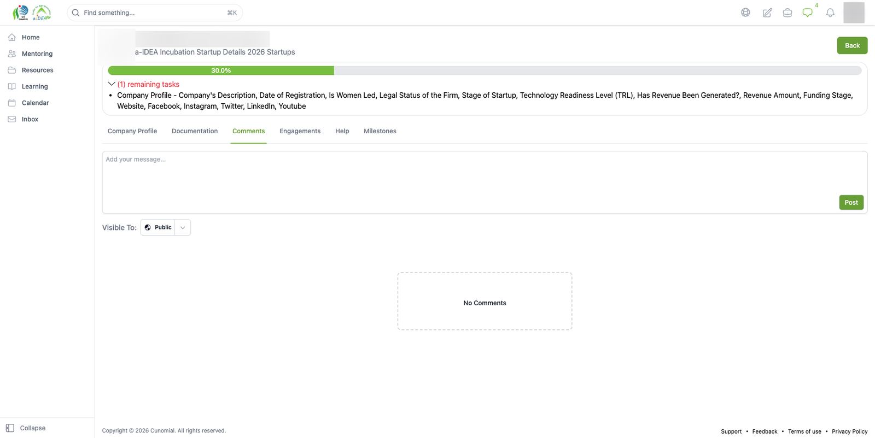Open the Help tab
The height and width of the screenshot is (438, 875).
pyautogui.click(x=342, y=131)
